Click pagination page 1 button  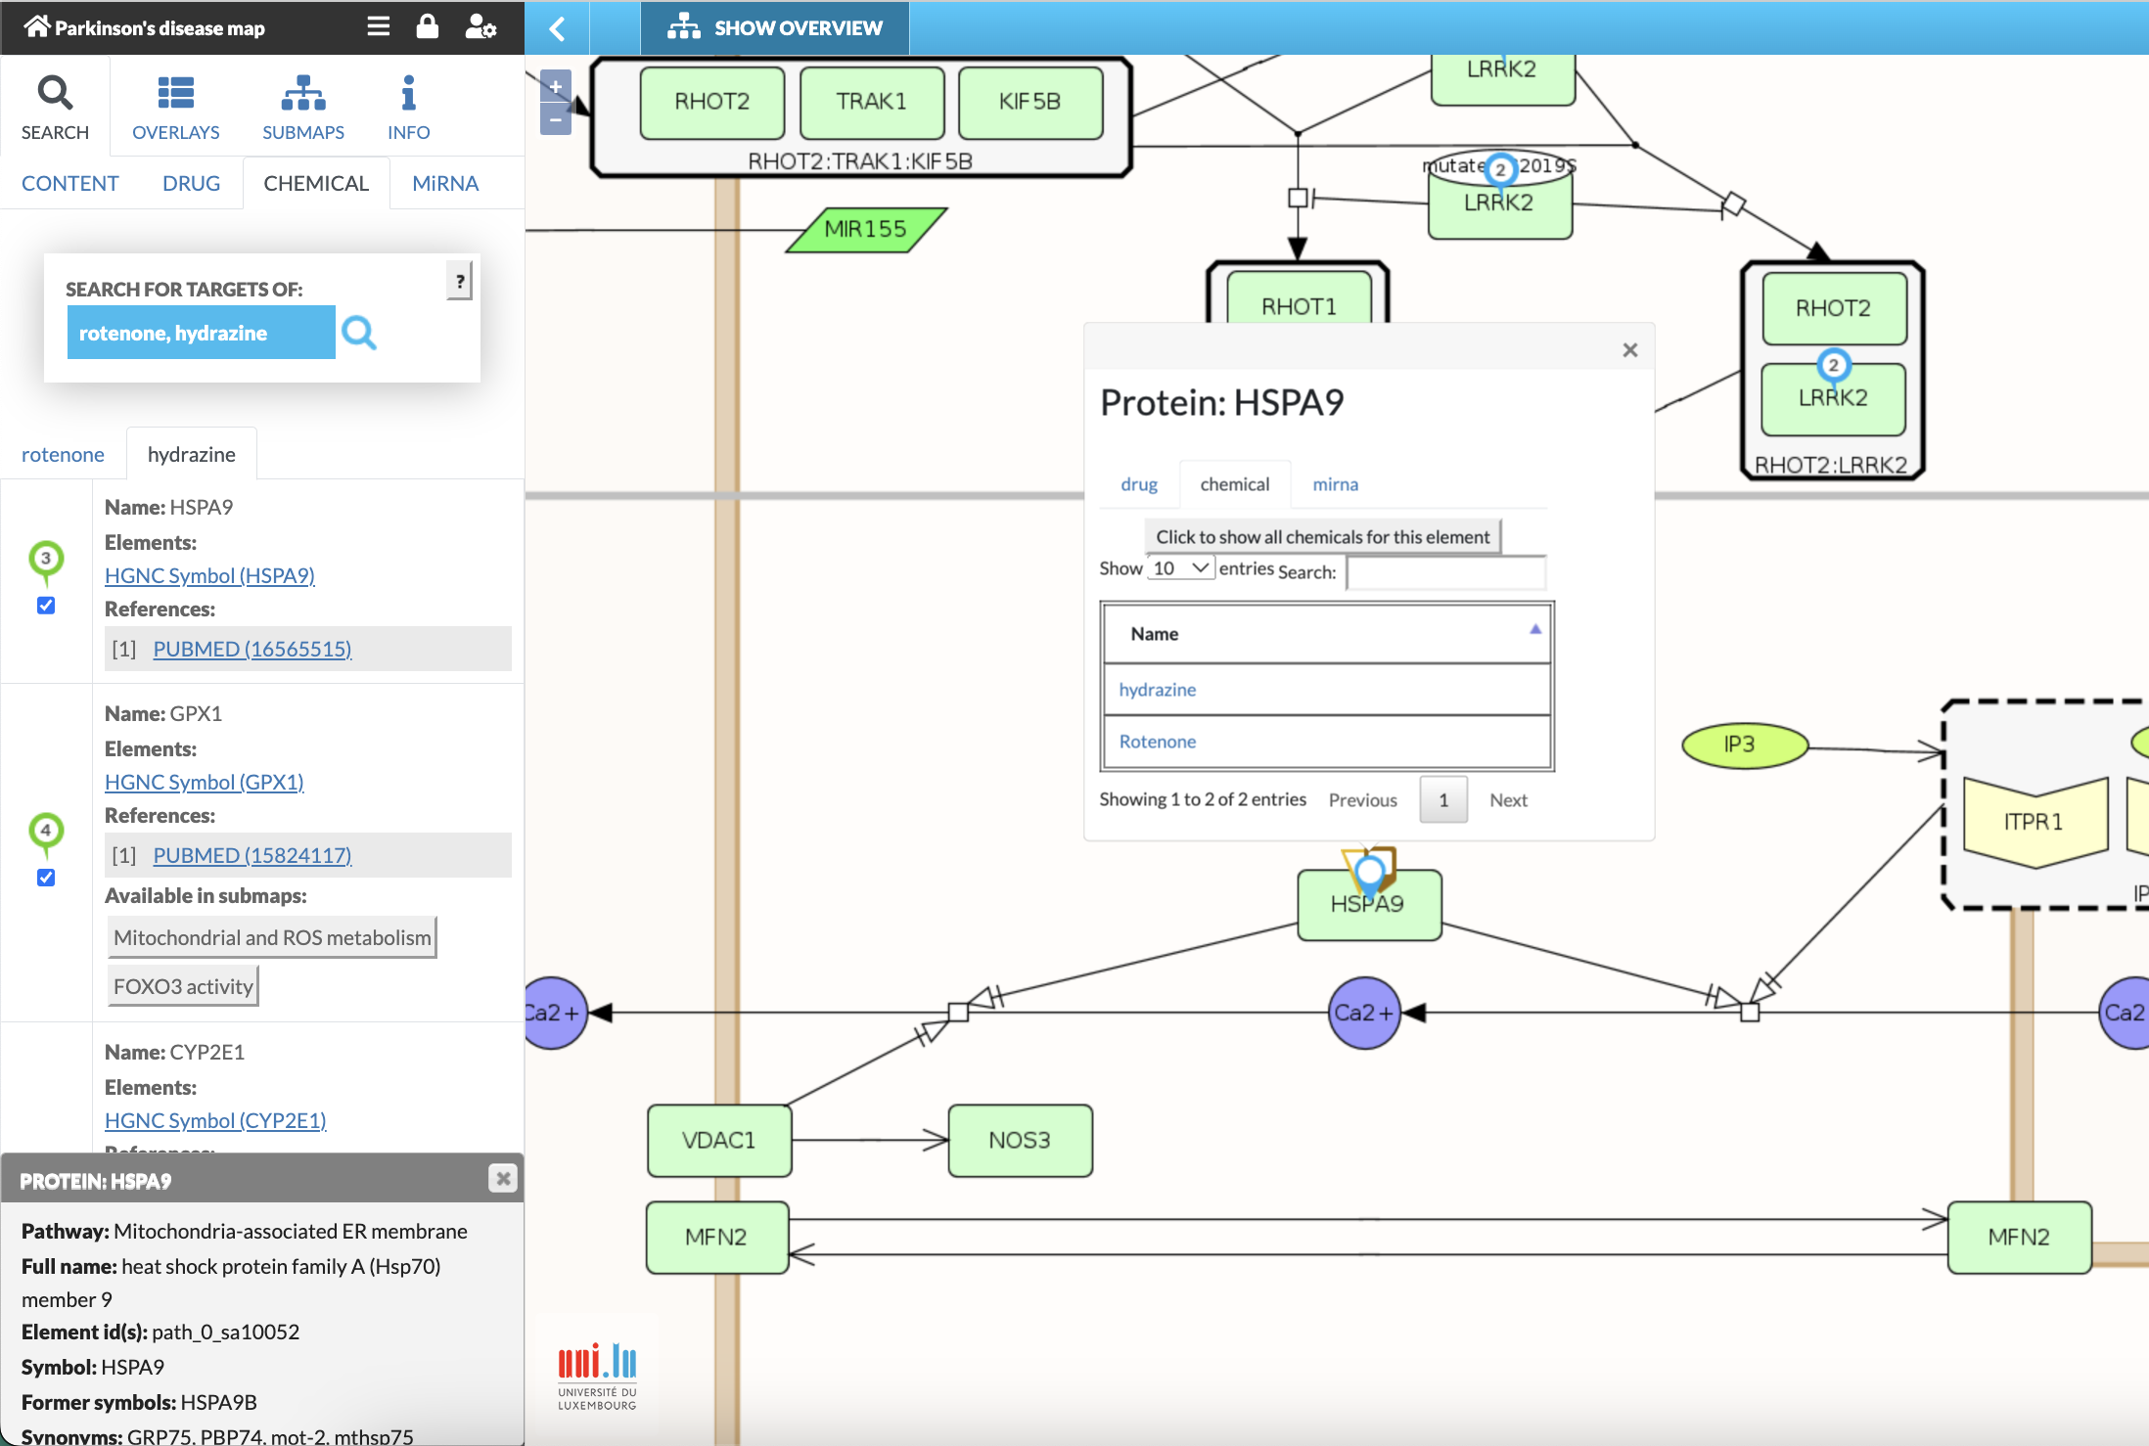coord(1443,800)
